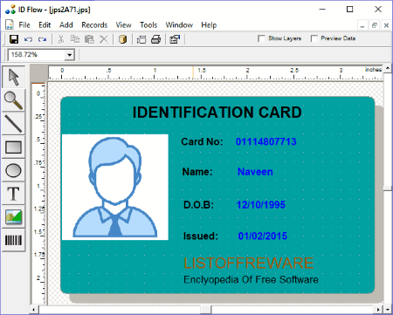Open the Records menu
393x315 pixels.
point(94,25)
